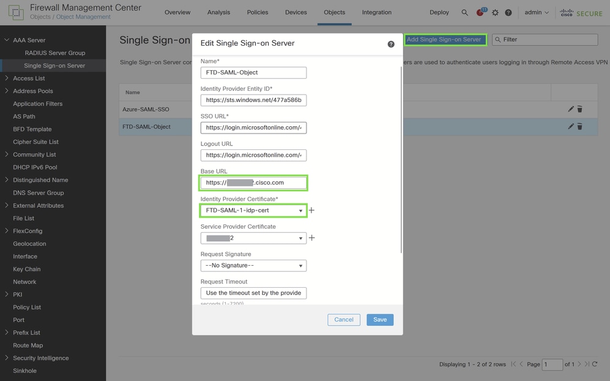The width and height of the screenshot is (610, 381).
Task: Go to last page pagination icon
Action: [587, 364]
